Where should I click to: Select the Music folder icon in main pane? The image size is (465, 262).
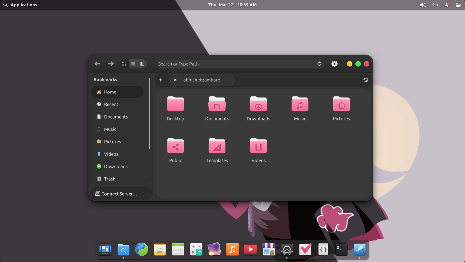pyautogui.click(x=300, y=104)
